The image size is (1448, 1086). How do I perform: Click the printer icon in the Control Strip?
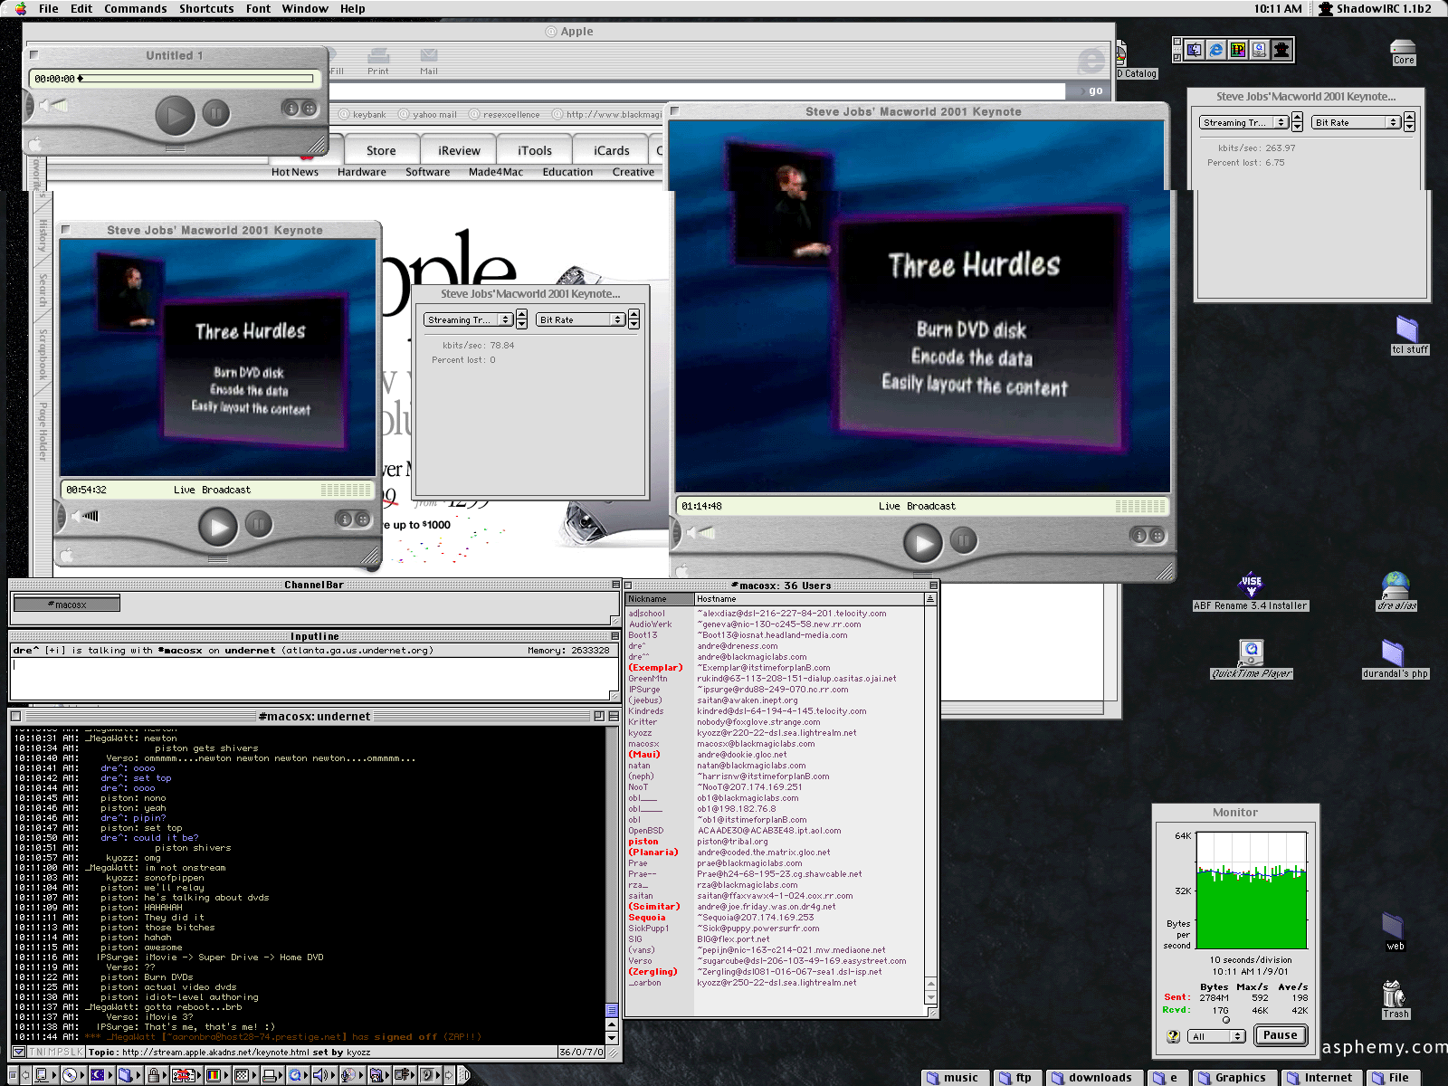click(x=270, y=1075)
